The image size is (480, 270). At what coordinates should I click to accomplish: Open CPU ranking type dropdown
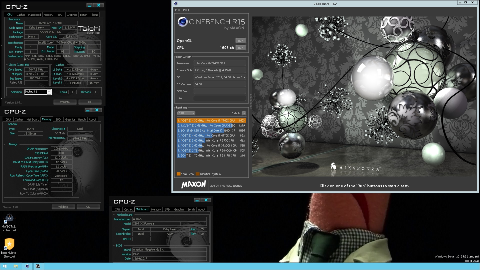tap(186, 113)
